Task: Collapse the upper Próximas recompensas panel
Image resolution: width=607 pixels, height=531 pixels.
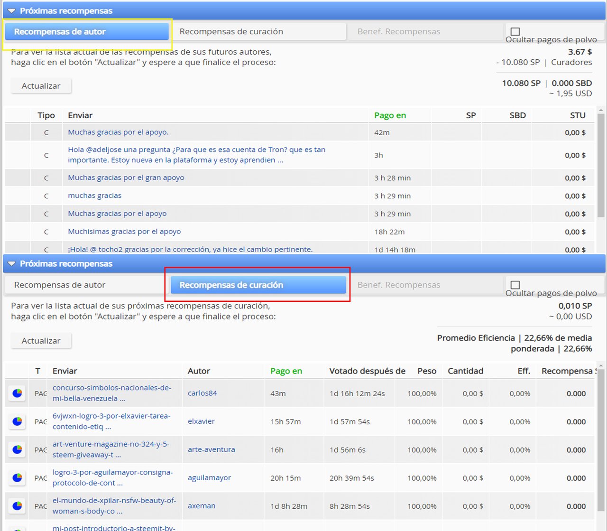Action: (x=12, y=11)
